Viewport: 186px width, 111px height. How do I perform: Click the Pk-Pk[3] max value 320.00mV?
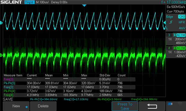[88, 83]
